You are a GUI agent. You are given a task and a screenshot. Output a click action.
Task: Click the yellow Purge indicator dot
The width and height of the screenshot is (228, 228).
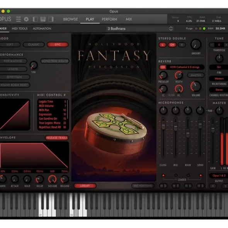(200, 29)
